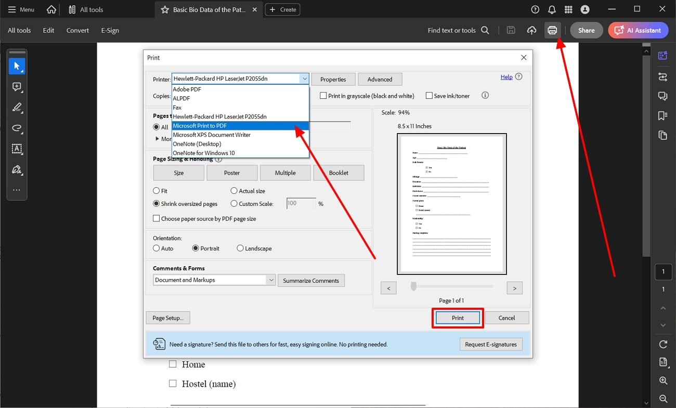Click the Cancel button
Viewport: 676px width, 408px height.
(x=506, y=318)
